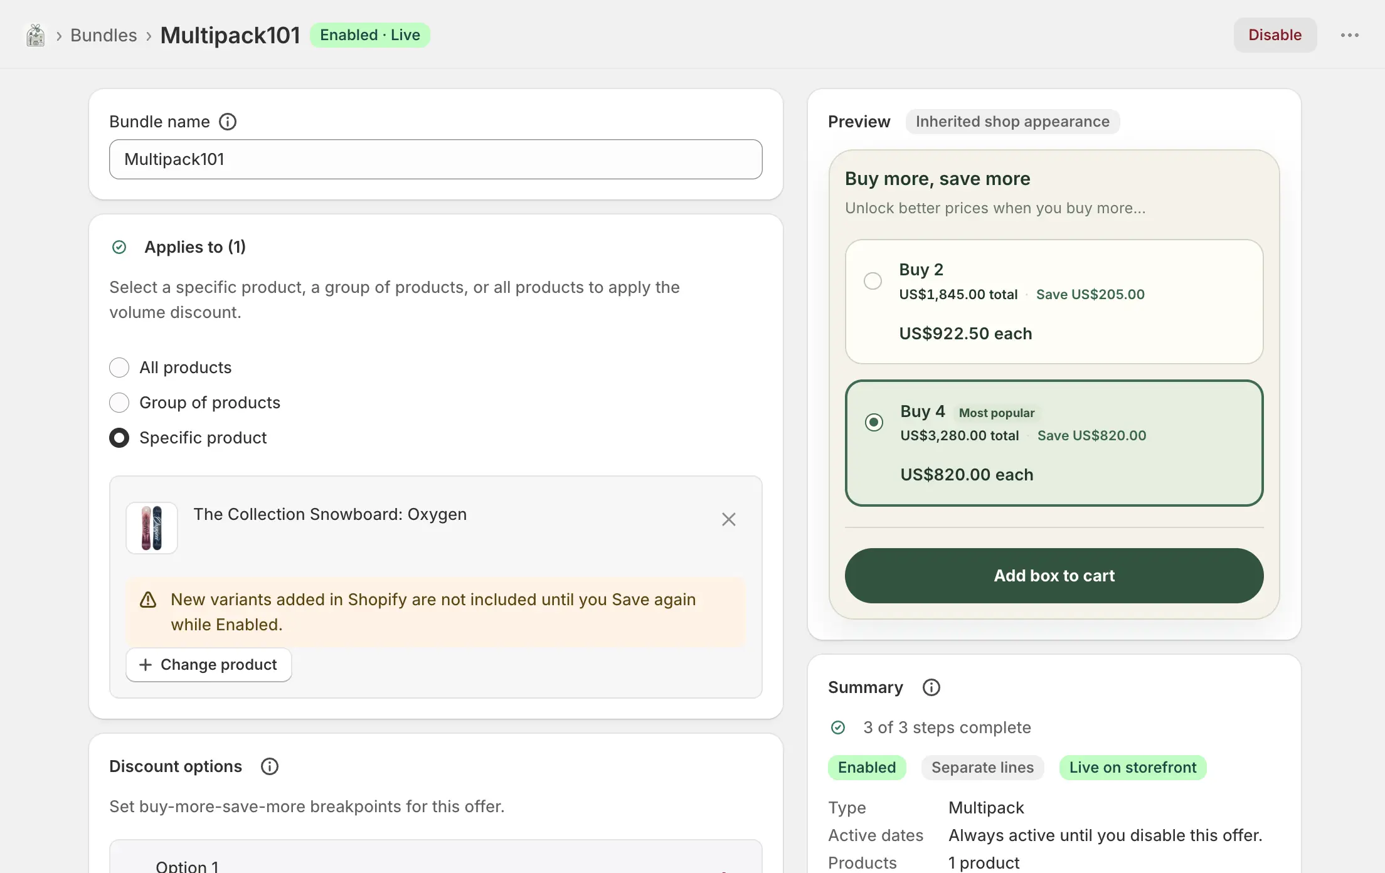Choose the Buy 4 preview radio
This screenshot has width=1385, height=873.
click(874, 422)
